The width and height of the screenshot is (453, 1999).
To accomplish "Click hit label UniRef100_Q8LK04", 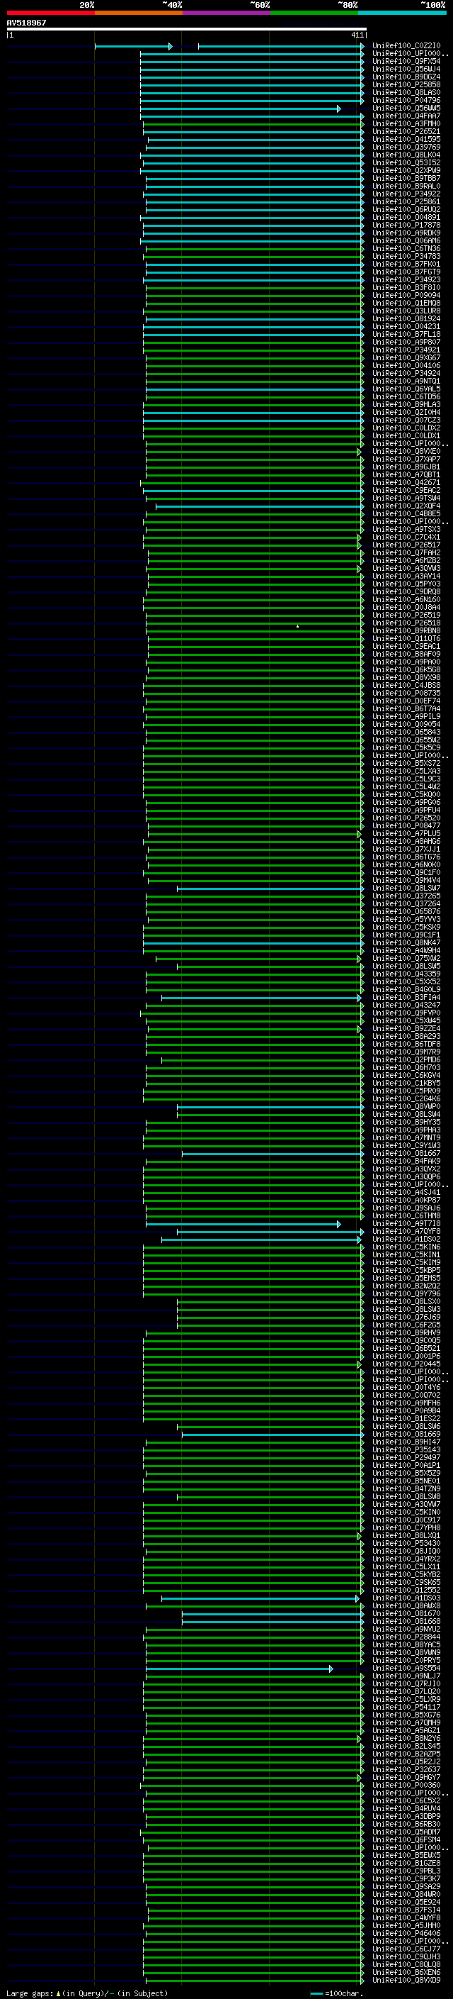I will pyautogui.click(x=406, y=155).
